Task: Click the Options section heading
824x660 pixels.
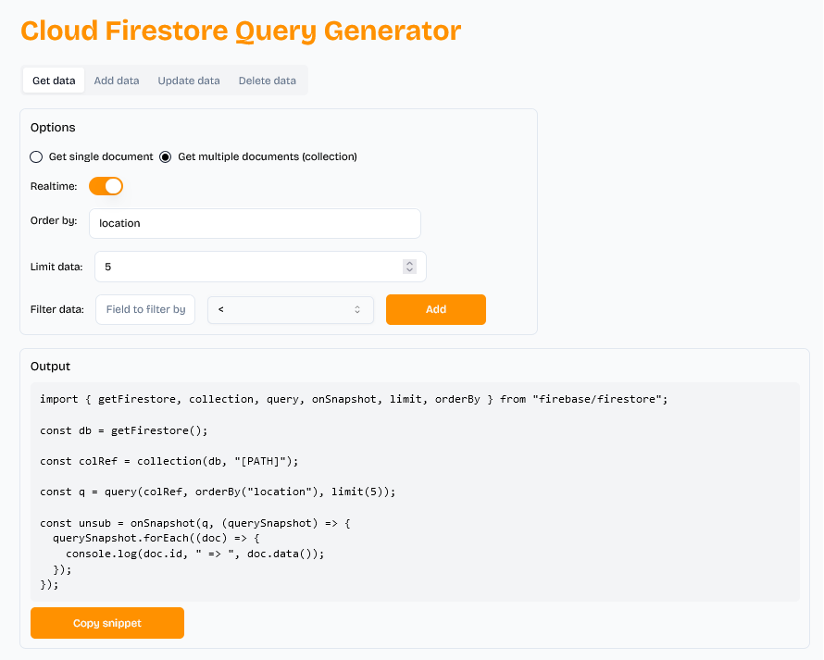Action: [x=53, y=128]
